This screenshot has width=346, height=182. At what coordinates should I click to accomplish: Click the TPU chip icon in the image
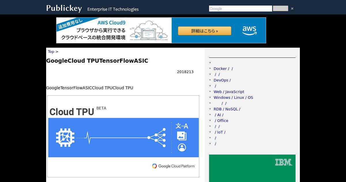(x=65, y=138)
